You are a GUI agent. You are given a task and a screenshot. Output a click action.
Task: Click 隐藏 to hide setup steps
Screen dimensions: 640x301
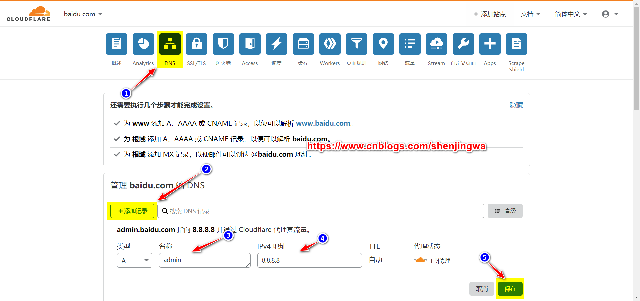click(x=516, y=105)
